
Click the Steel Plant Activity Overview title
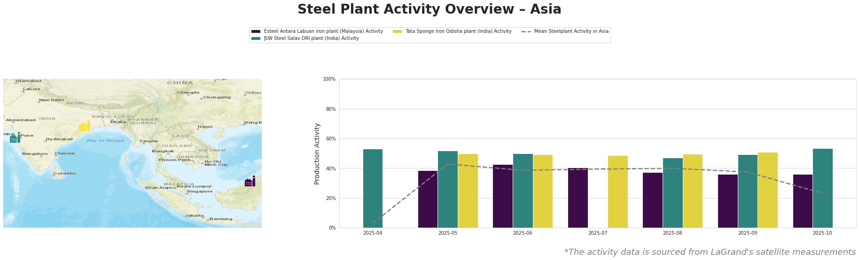429,9
